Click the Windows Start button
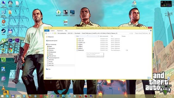 point(2,96)
